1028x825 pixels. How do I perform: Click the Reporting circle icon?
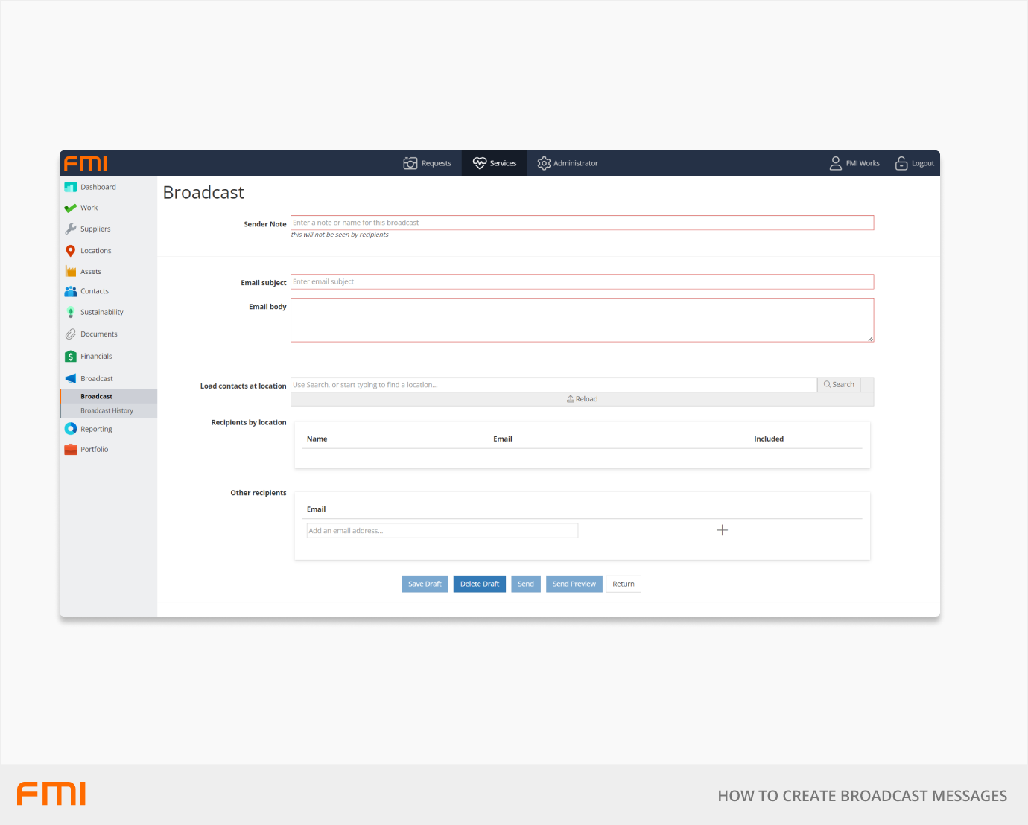(x=71, y=429)
